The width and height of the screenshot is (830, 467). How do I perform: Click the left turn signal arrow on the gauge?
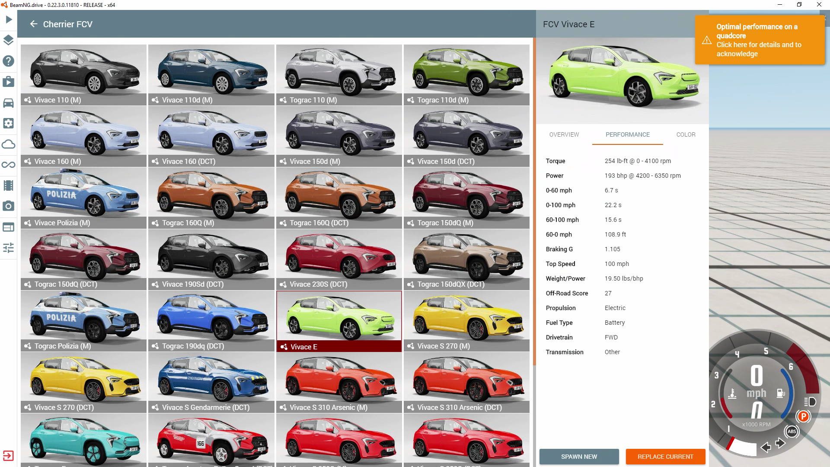(766, 447)
